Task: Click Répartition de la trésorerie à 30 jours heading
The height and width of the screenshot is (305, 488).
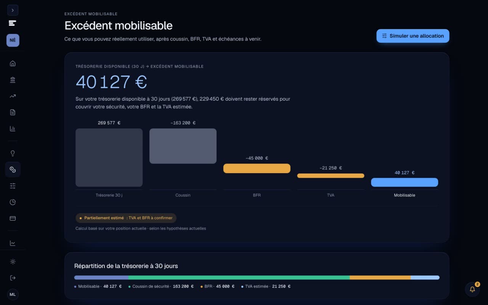Action: [x=126, y=266]
